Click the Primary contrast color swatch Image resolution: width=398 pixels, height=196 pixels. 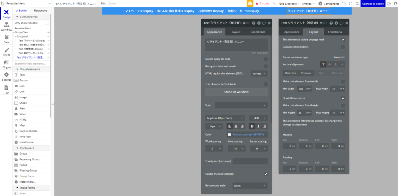[229, 135]
